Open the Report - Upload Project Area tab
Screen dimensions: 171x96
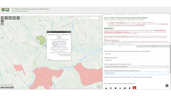[x=125, y=44]
